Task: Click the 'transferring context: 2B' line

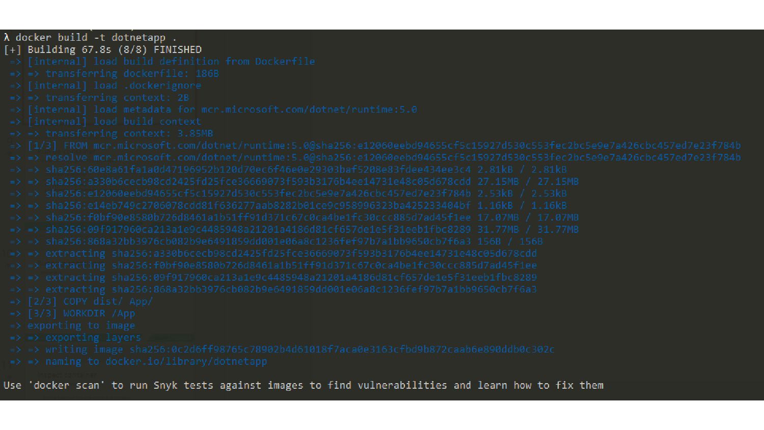Action: pyautogui.click(x=99, y=98)
